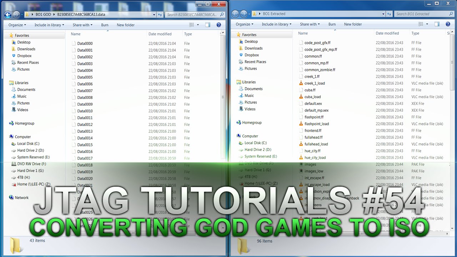The image size is (457, 257).
Task: Open address history dropdown in right window
Action: tap(383, 14)
